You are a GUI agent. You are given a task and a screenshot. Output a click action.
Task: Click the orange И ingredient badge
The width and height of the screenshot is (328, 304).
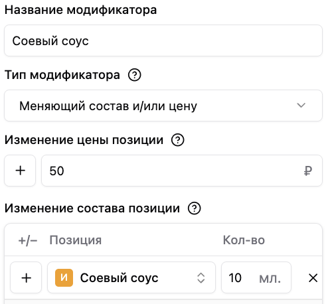(x=64, y=277)
